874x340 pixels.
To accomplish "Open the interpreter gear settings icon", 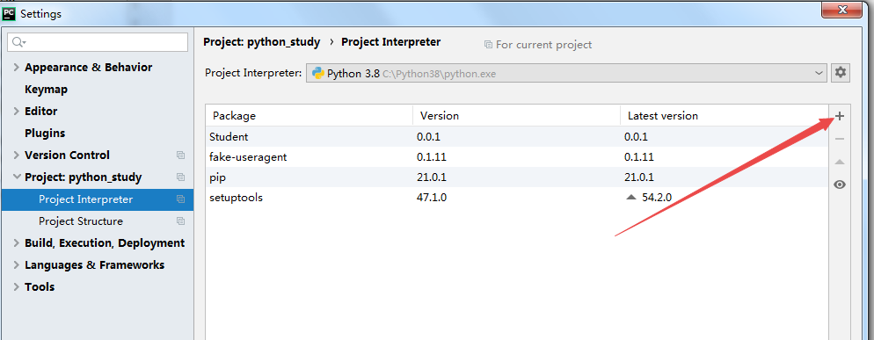I will tap(841, 72).
